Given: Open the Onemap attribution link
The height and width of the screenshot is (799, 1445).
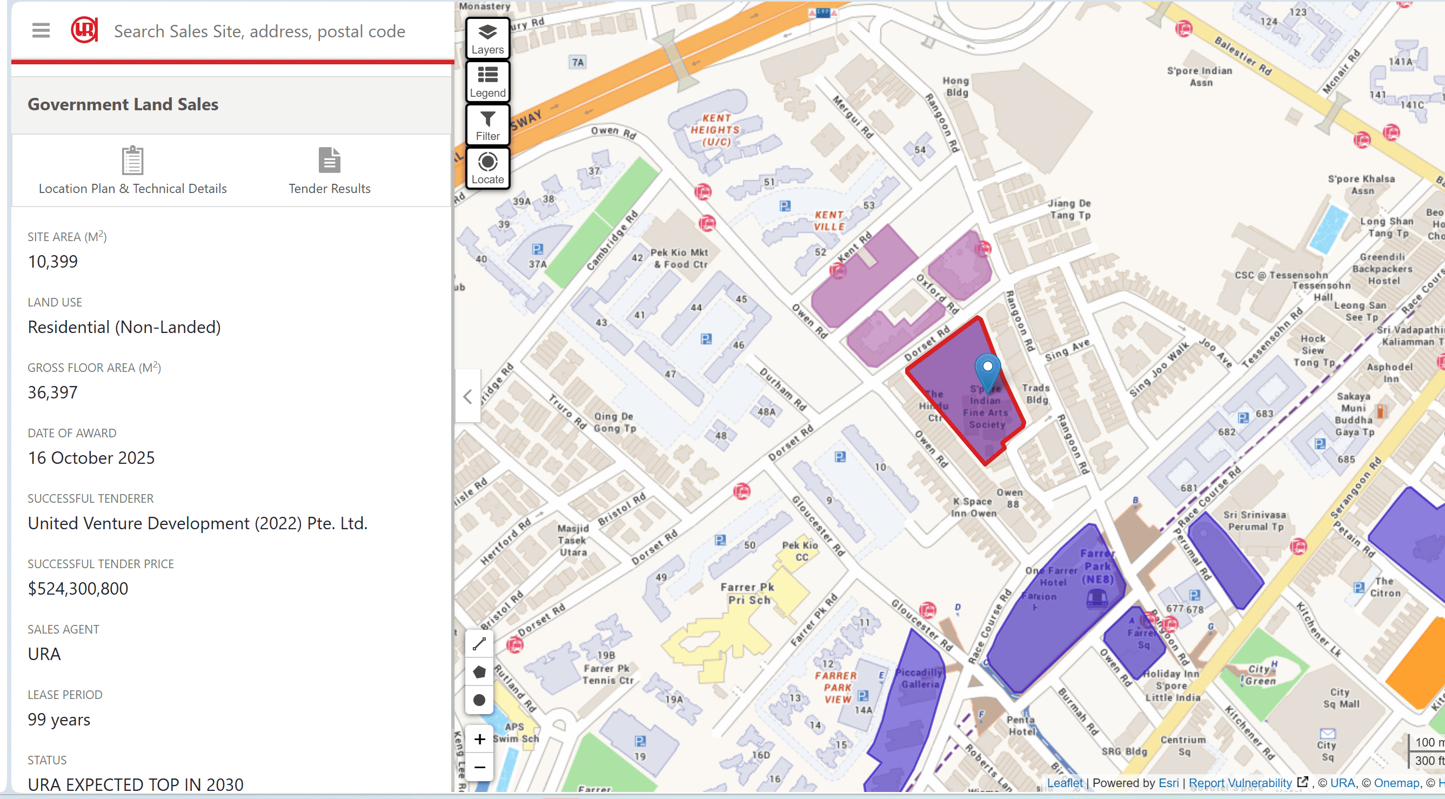Looking at the screenshot, I should (1396, 783).
